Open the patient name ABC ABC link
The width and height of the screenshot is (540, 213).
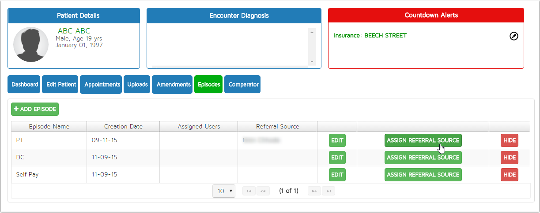click(x=74, y=31)
